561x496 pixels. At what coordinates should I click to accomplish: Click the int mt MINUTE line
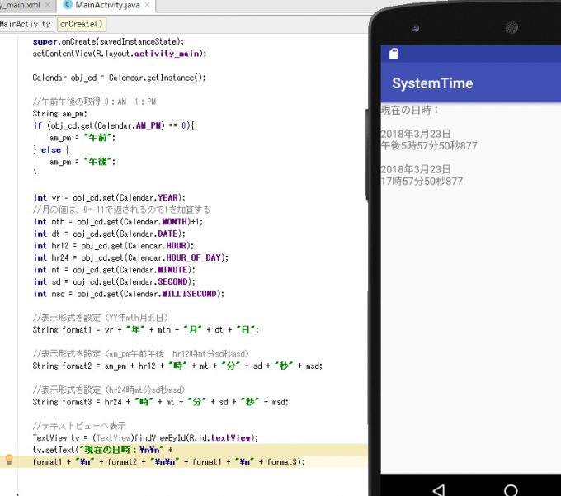[x=115, y=270]
